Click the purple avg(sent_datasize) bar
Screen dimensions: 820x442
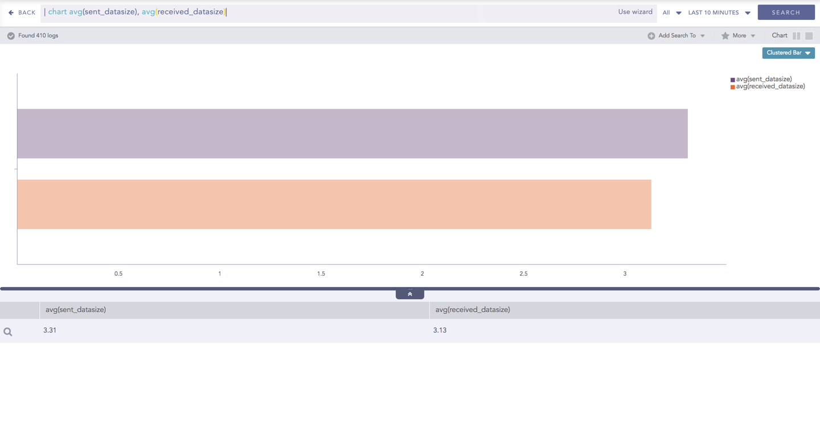(x=352, y=134)
